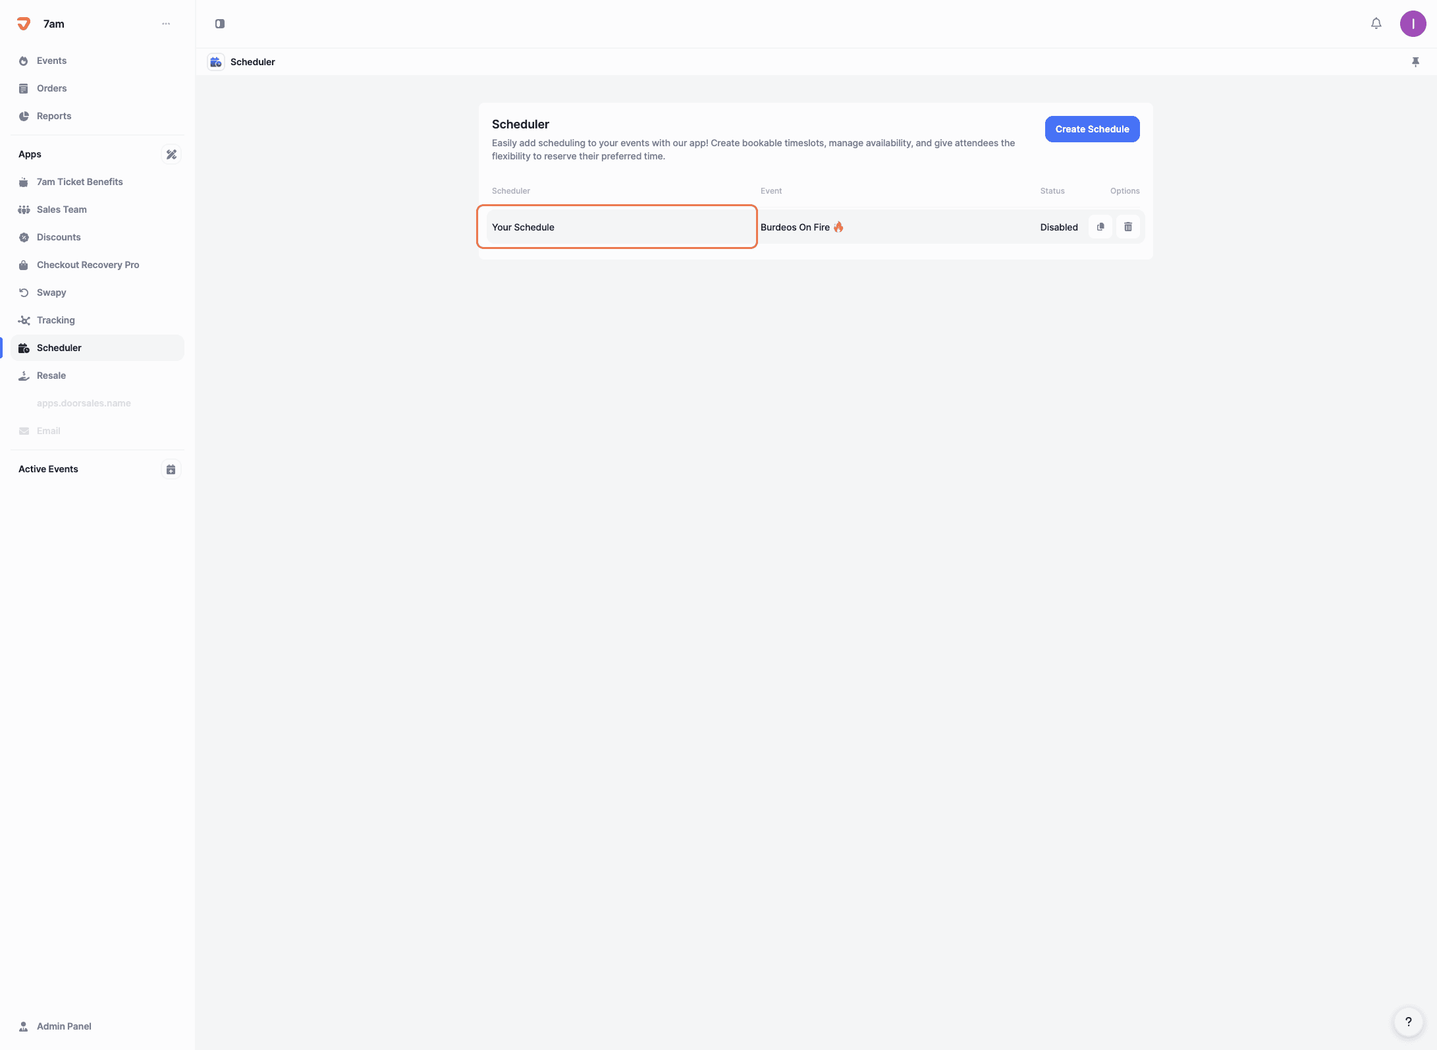The width and height of the screenshot is (1437, 1050).
Task: Click the 7am logo icon
Action: pos(24,24)
